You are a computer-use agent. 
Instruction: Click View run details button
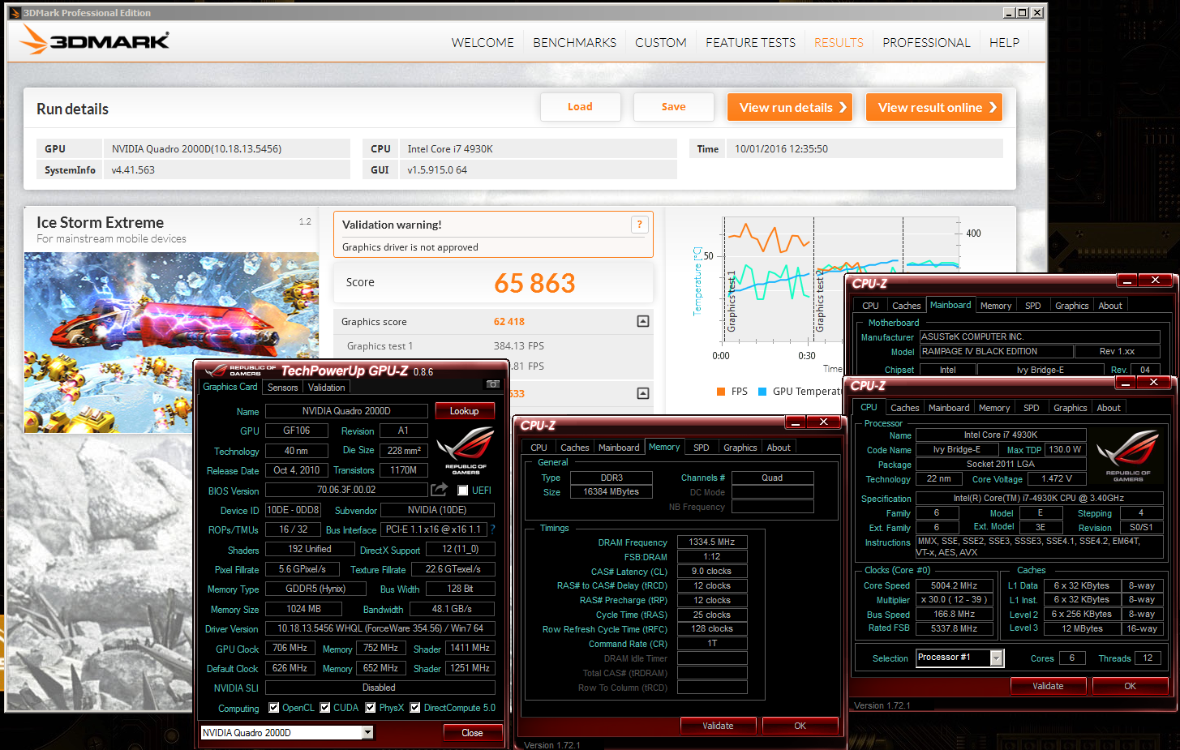(x=790, y=107)
